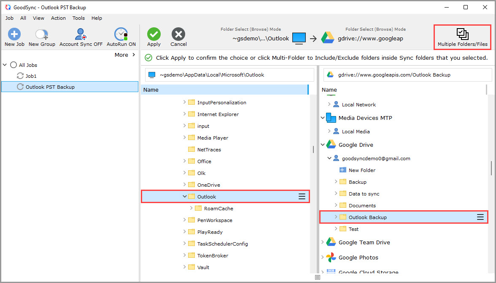This screenshot has height=283, width=496.
Task: Click the Google Team Drive icon
Action: (x=331, y=242)
